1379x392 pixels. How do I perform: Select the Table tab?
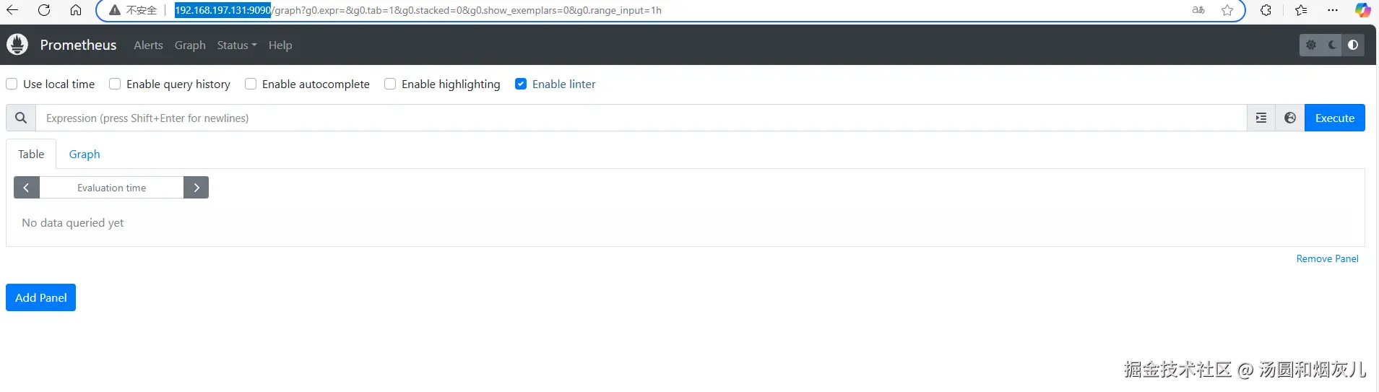tap(31, 154)
